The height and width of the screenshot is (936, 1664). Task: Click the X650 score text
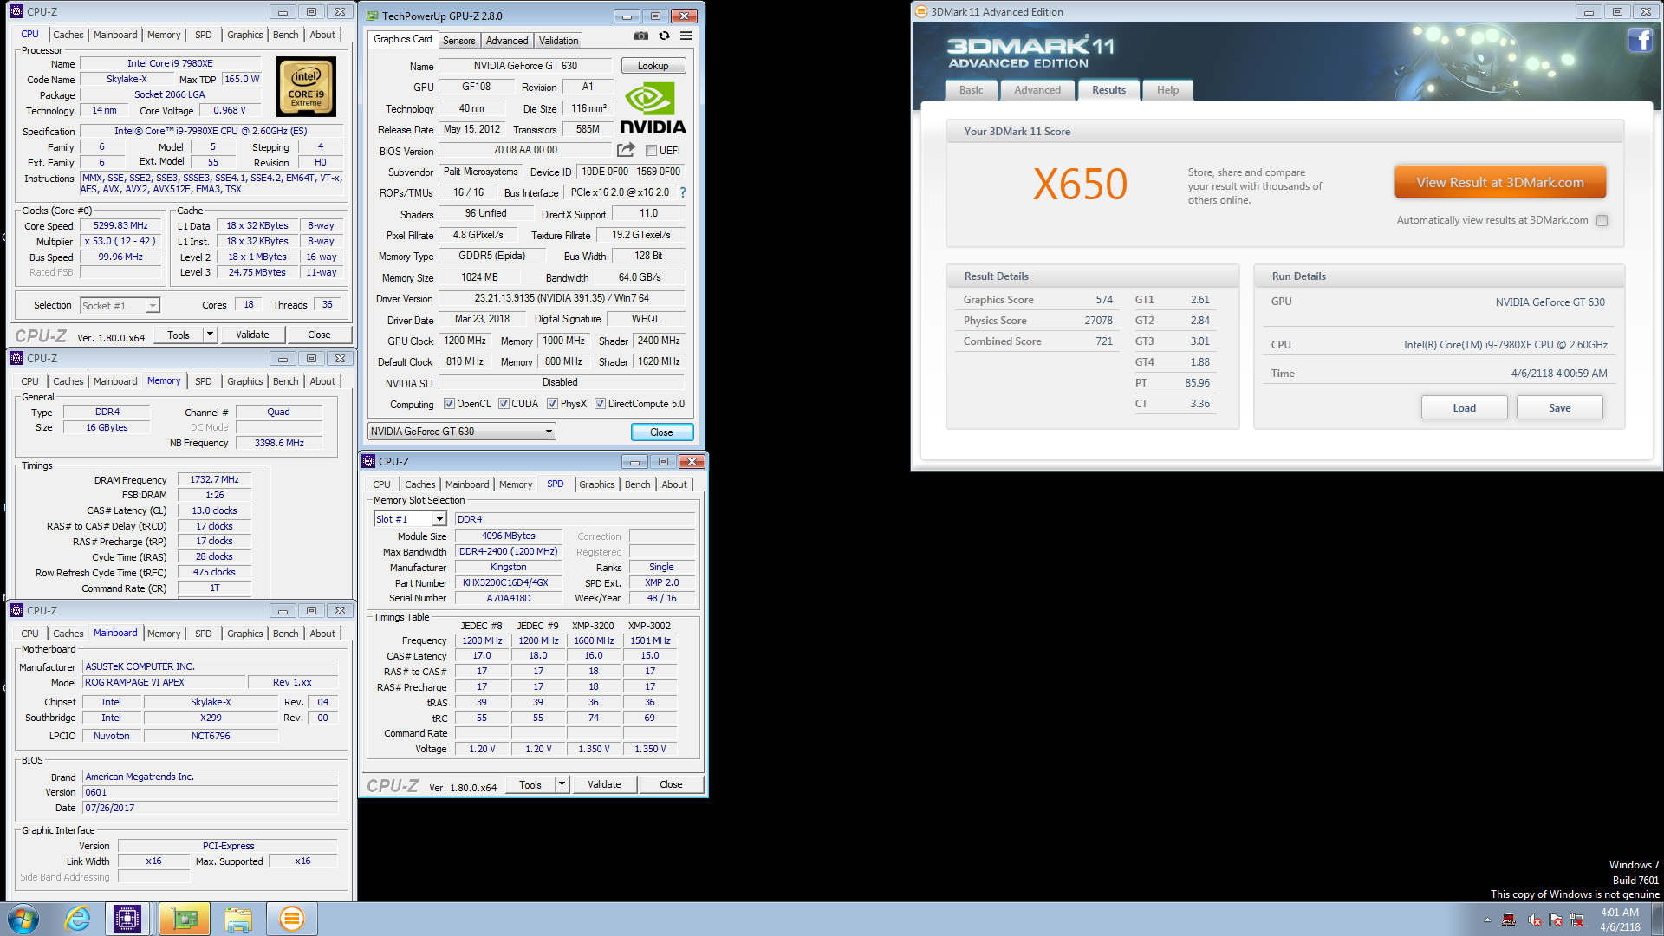tap(1080, 185)
